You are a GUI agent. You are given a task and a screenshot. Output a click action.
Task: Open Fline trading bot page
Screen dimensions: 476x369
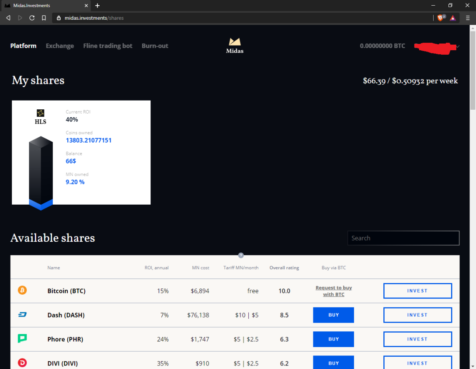[x=108, y=46]
